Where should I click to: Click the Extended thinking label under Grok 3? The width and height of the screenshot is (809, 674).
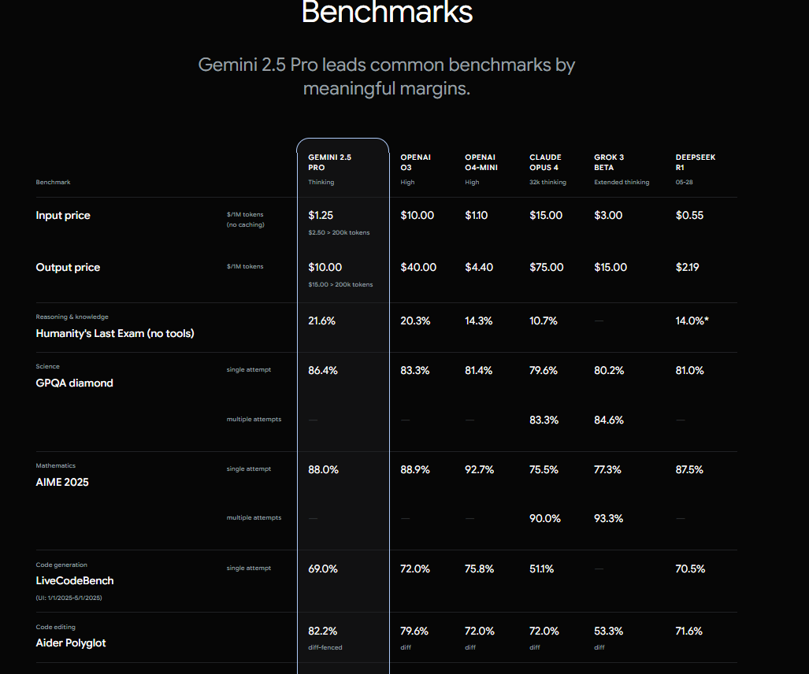[622, 182]
